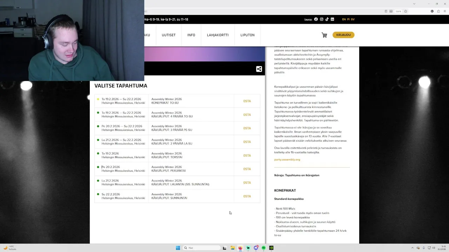Open the Firefox list all tabs dropdown
This screenshot has height=252, width=449.
coord(414,3)
